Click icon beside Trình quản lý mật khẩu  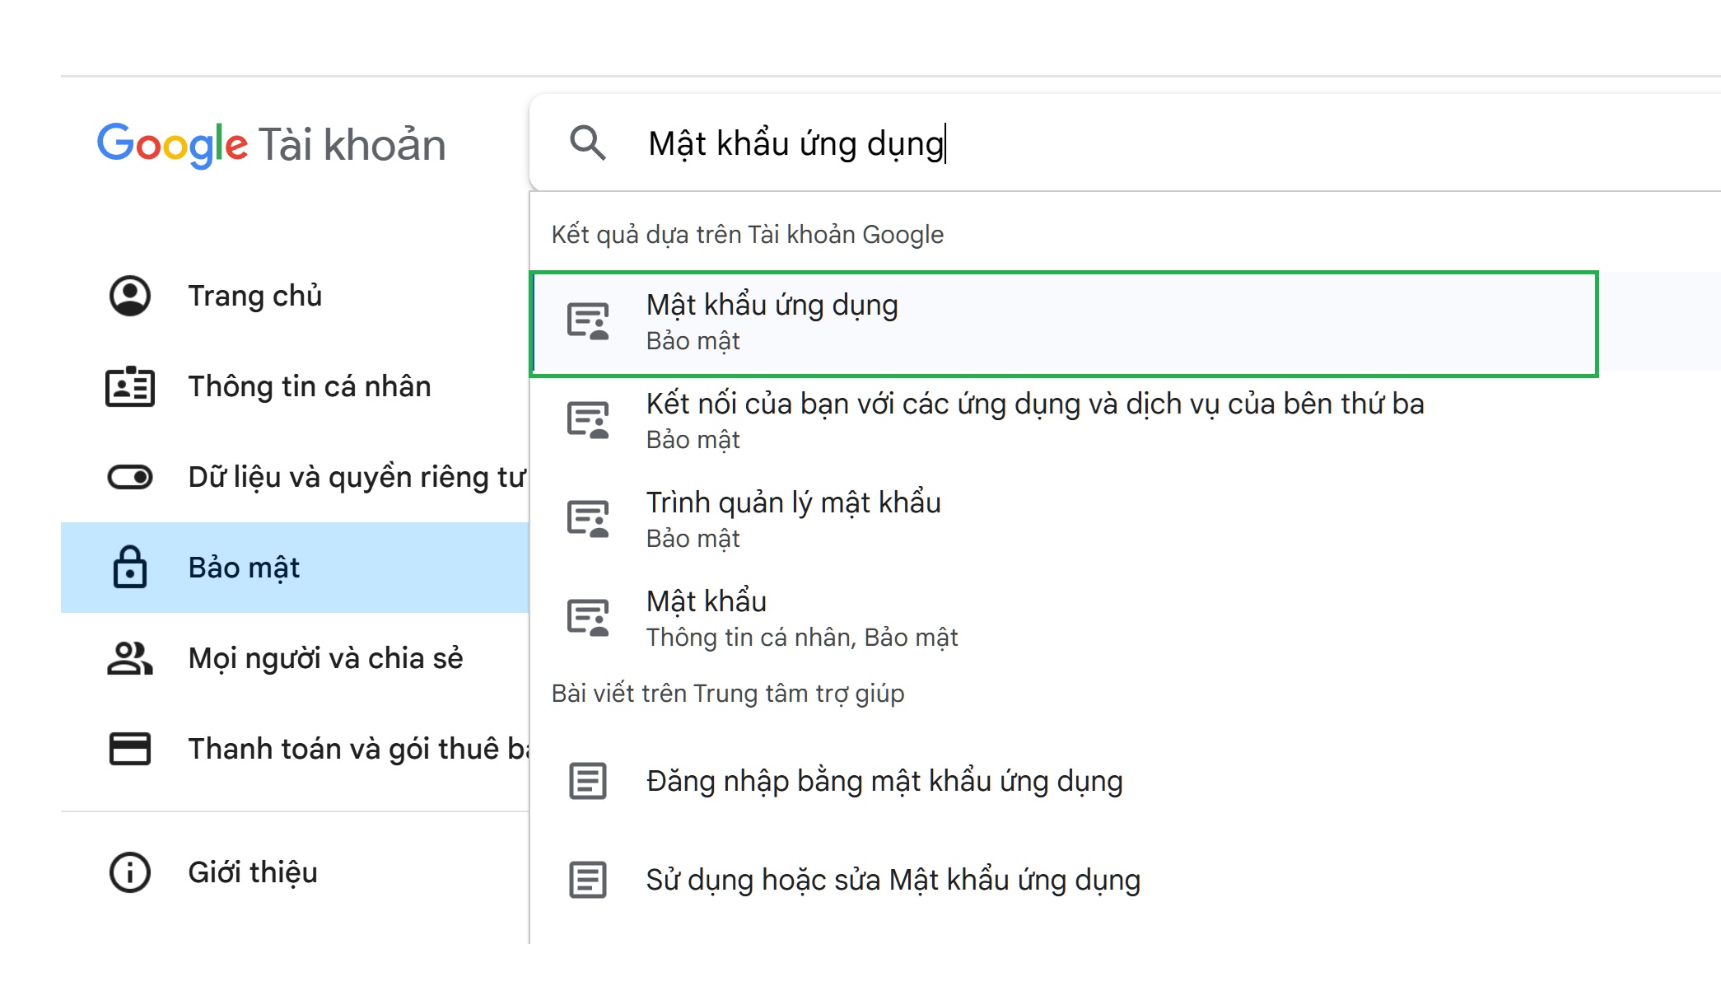tap(588, 519)
